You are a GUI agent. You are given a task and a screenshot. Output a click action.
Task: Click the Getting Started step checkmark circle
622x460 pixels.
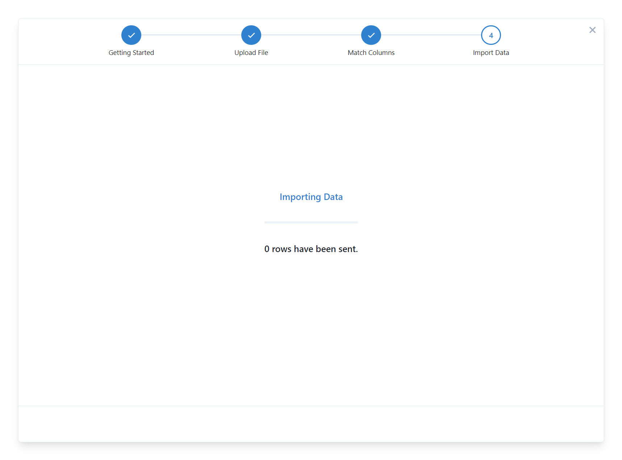point(131,35)
